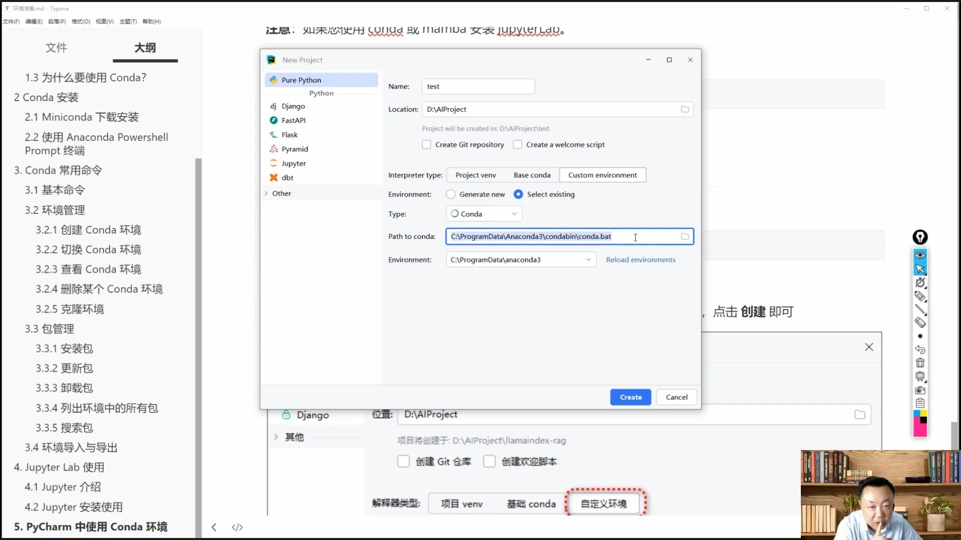Open the Conda Type dropdown
961x540 pixels.
click(x=484, y=213)
